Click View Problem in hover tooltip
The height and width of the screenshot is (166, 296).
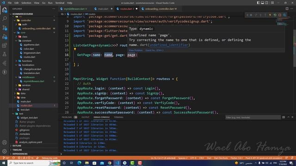pyautogui.click(x=136, y=50)
